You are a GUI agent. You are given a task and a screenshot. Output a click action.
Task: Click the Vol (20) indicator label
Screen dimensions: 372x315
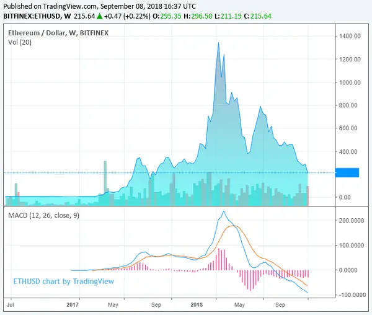coord(20,42)
